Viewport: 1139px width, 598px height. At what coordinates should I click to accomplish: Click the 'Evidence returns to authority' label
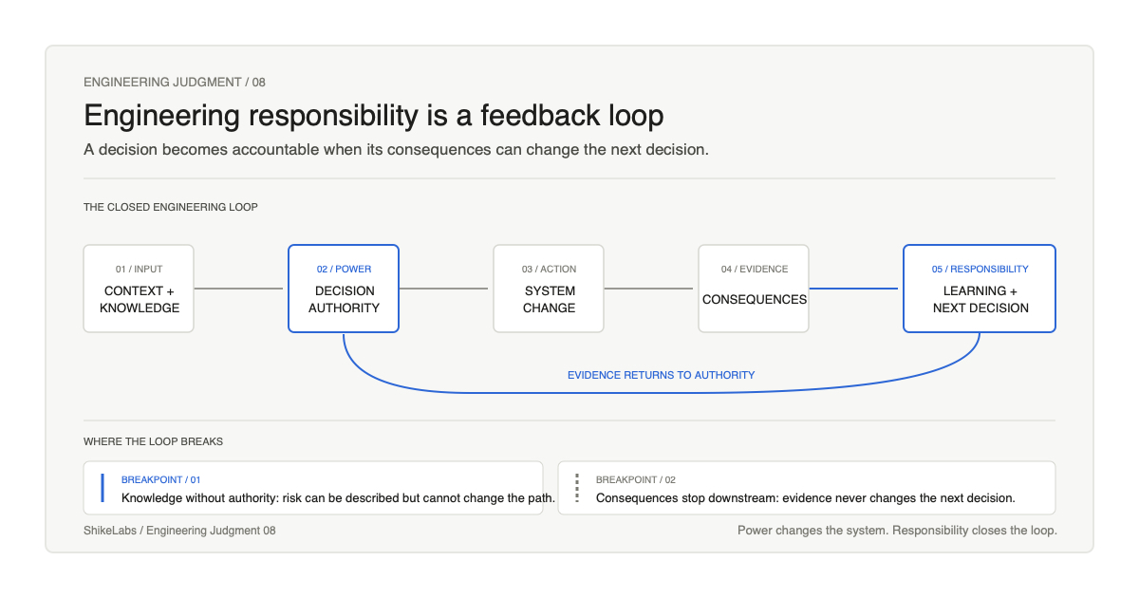click(662, 375)
